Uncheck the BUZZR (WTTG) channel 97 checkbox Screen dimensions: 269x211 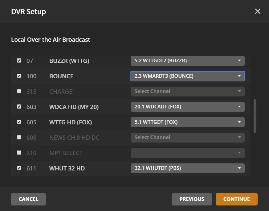19,61
